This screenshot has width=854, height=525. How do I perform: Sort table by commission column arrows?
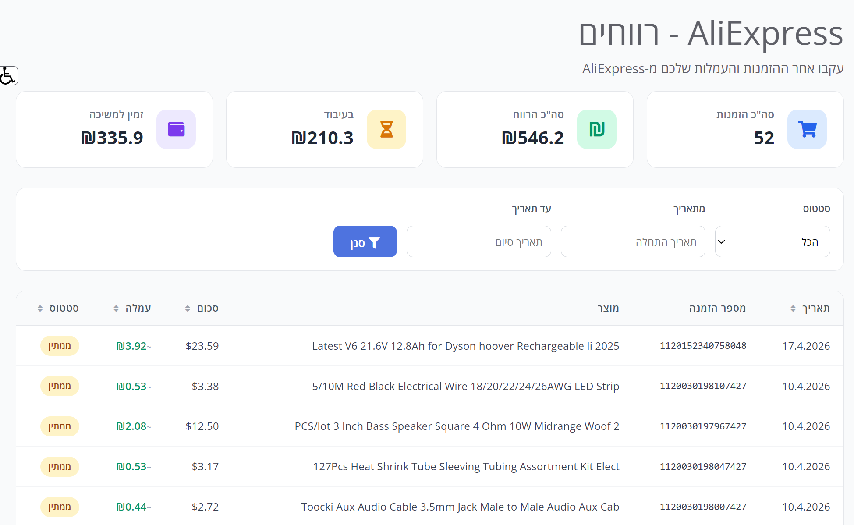coord(116,309)
